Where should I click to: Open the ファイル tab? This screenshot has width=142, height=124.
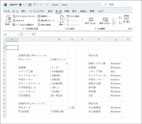6,11
